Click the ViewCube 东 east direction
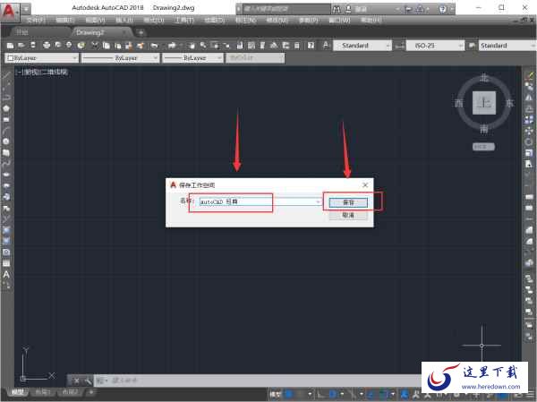Image resolution: width=537 pixels, height=402 pixels. pos(510,103)
